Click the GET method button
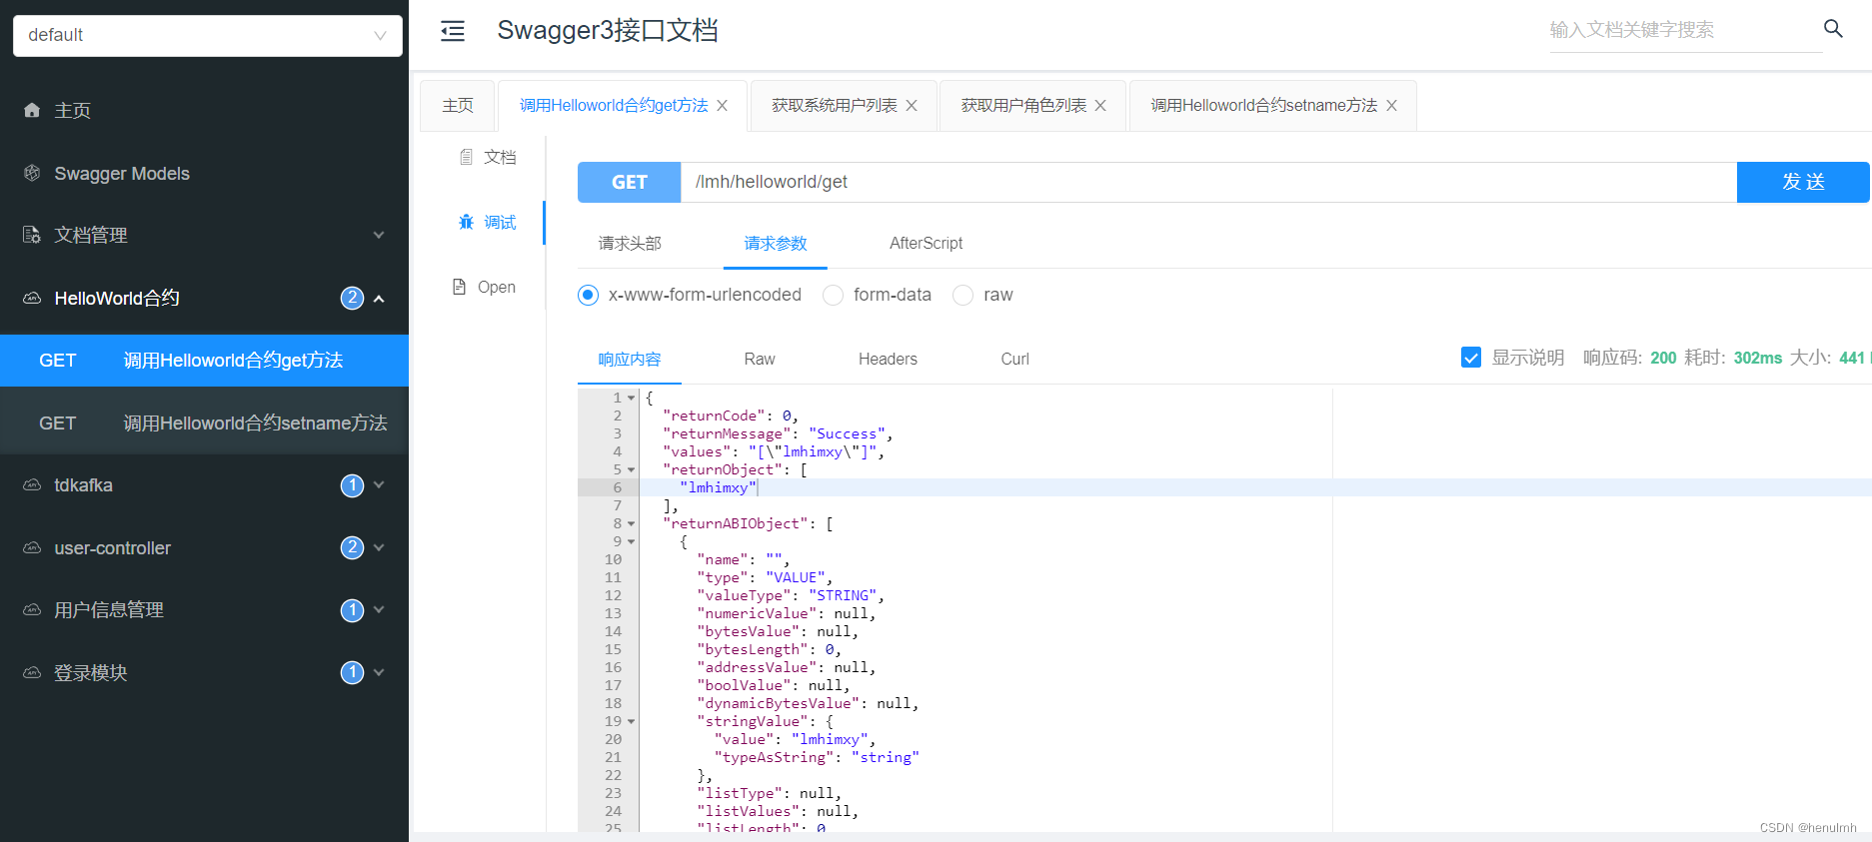The image size is (1872, 842). [x=630, y=182]
